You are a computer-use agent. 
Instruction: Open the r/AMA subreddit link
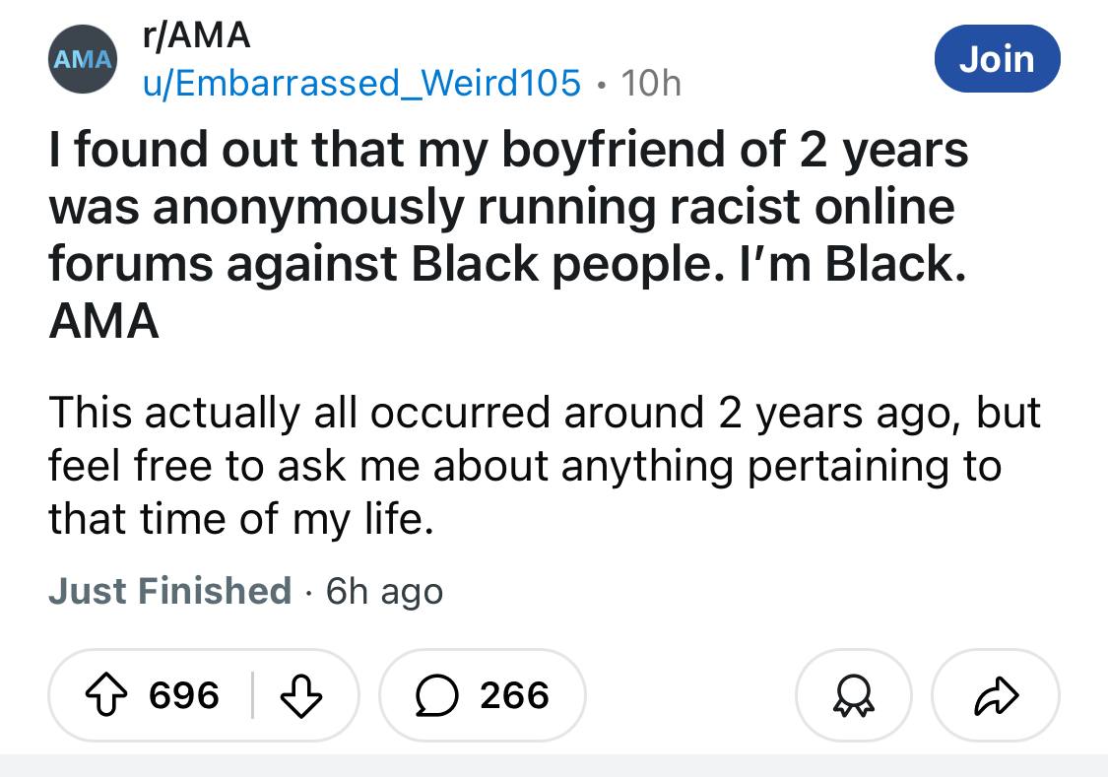(197, 36)
